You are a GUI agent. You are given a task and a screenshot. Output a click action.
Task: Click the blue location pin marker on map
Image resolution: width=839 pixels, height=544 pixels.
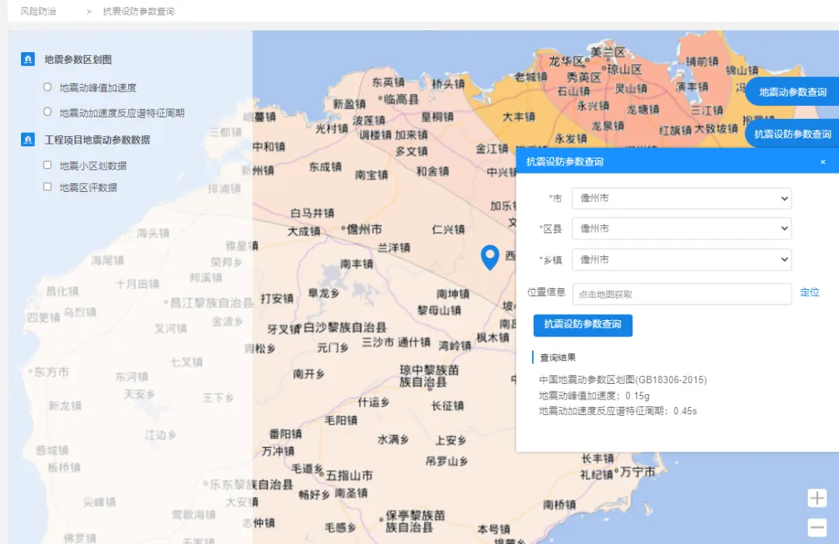[x=489, y=256]
